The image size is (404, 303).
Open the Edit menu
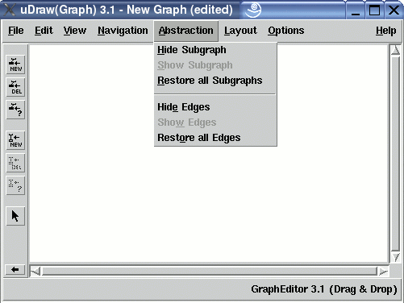44,31
